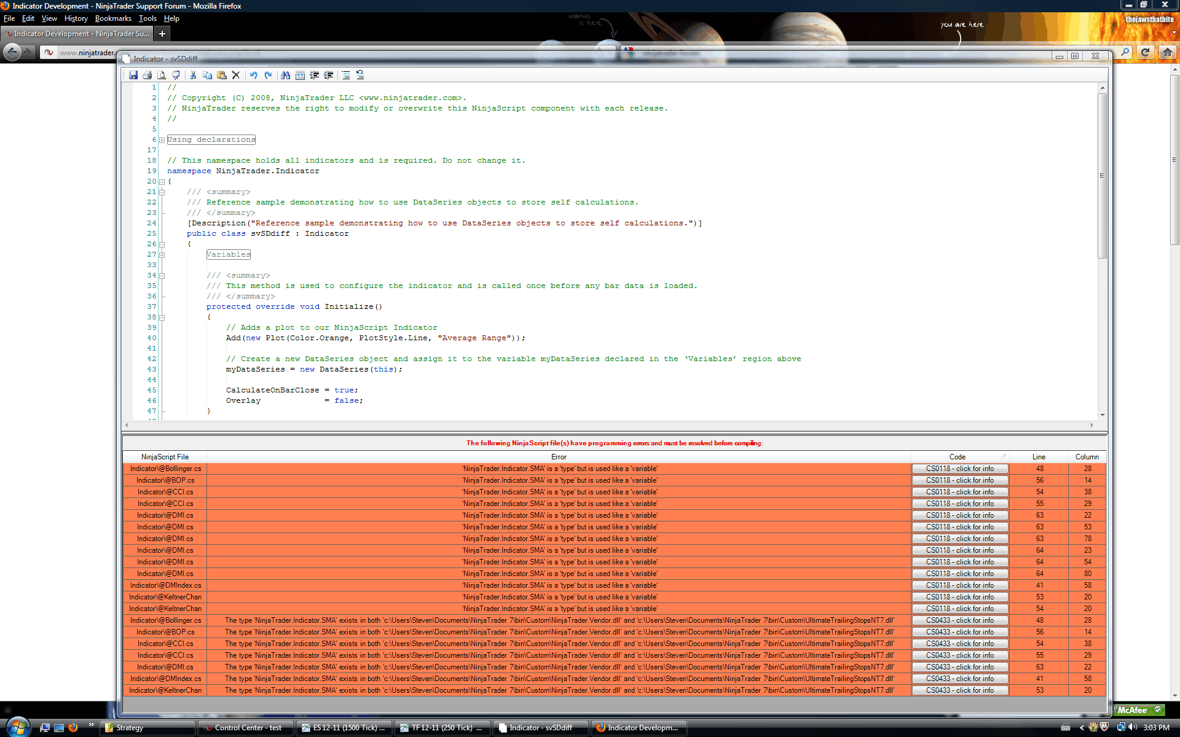Expand the collapsed Variables region

(162, 255)
